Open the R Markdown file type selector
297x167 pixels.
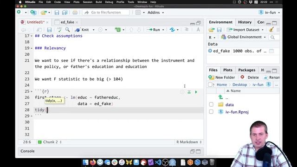[x=189, y=142]
